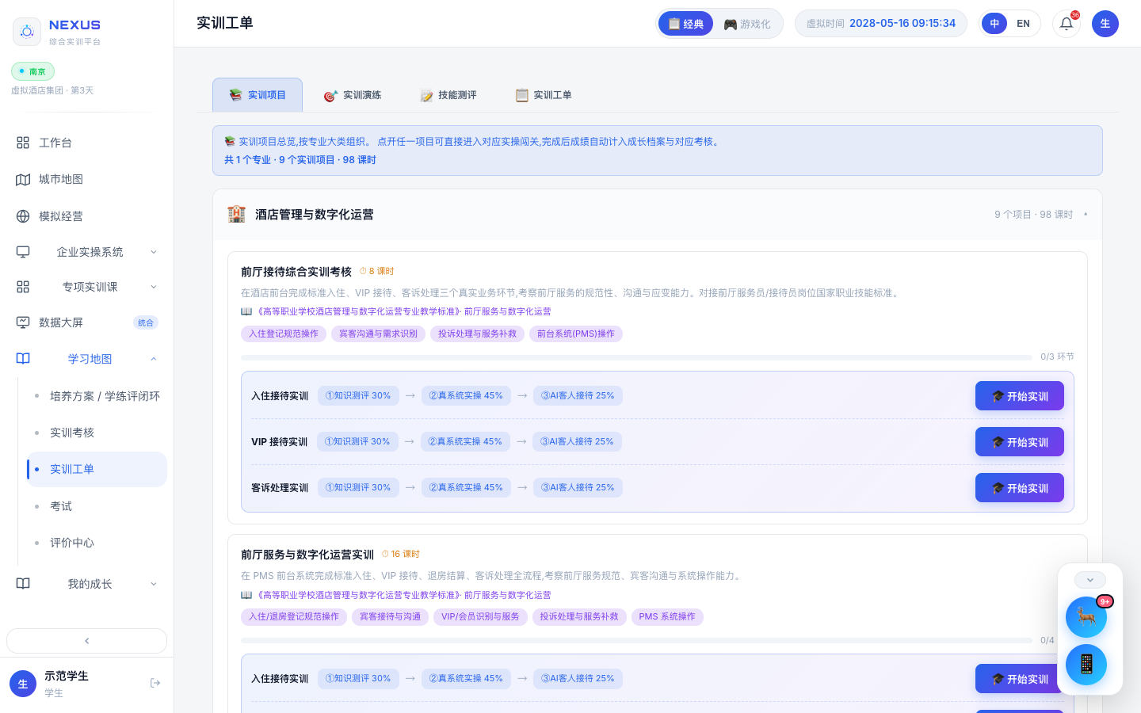The height and width of the screenshot is (713, 1141).
Task: Switch to 技能测评 tab
Action: point(448,95)
